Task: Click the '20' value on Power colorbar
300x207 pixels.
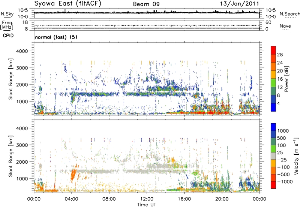Action: tap(280, 71)
